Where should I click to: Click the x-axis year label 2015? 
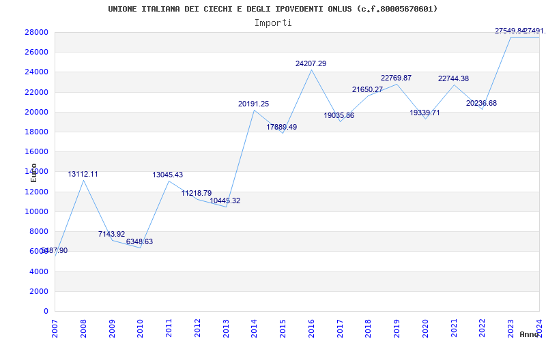tap(283, 329)
